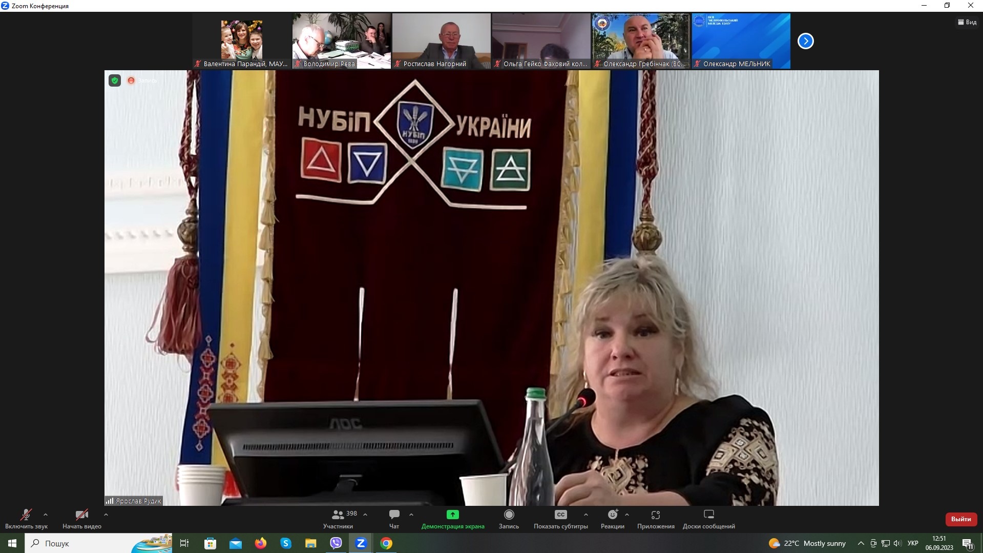Screen dimensions: 983x553
Task: Select Олександр Гребінчак video thumbnail
Action: 641,41
